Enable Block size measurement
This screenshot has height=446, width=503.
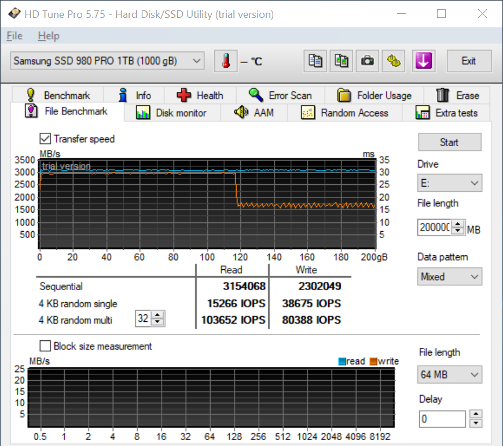[x=45, y=346]
